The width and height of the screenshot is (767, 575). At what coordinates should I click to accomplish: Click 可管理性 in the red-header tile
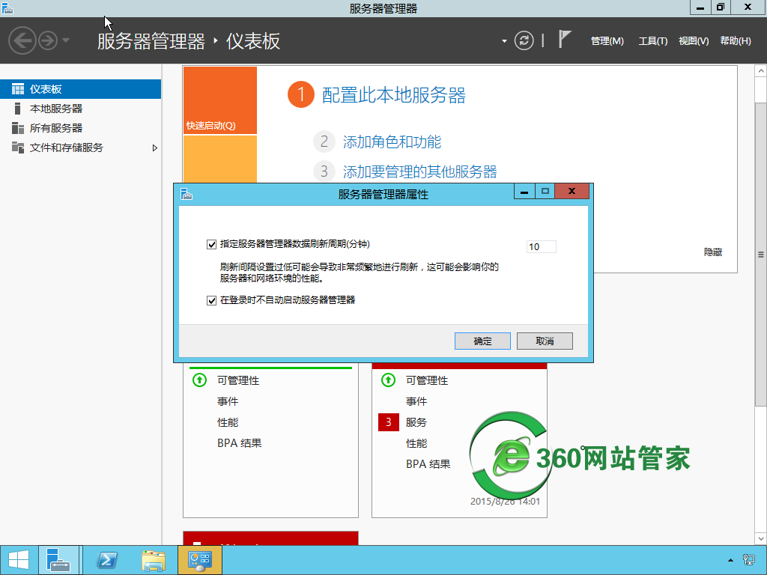point(427,380)
